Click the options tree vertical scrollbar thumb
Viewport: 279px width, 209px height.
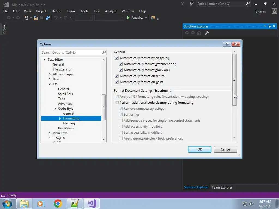click(x=104, y=107)
